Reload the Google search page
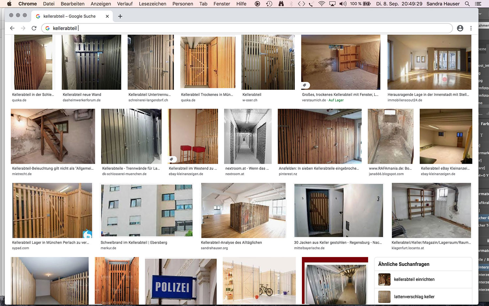 coord(34,28)
